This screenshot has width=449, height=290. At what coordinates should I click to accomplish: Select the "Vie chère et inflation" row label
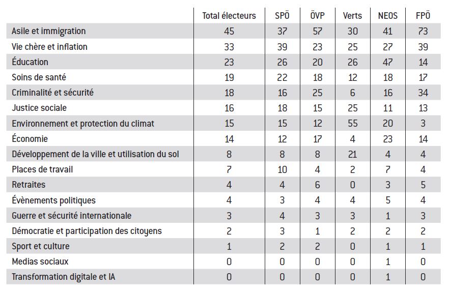point(50,47)
